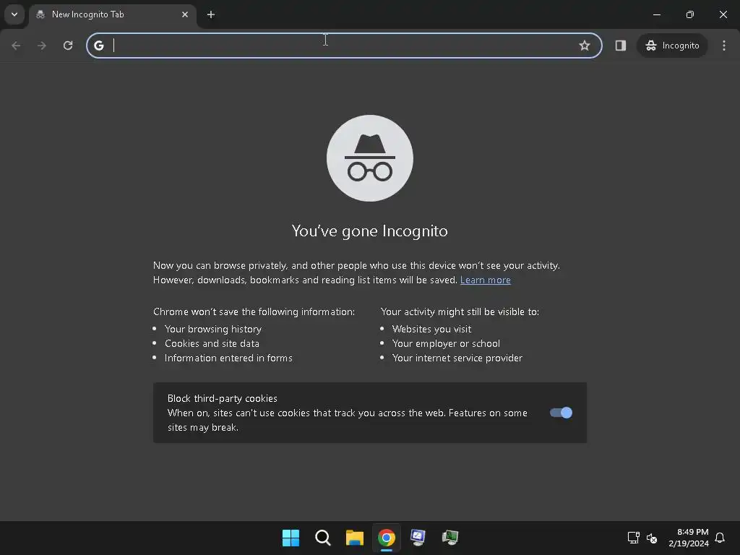Click the "Your employer or school" bullet

[x=446, y=343]
